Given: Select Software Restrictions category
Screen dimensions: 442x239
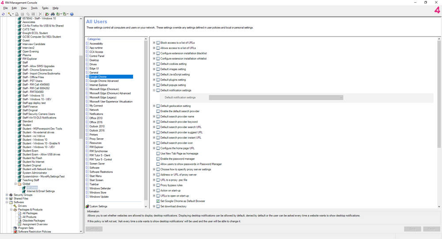Looking at the screenshot, I should pyautogui.click(x=101, y=172).
